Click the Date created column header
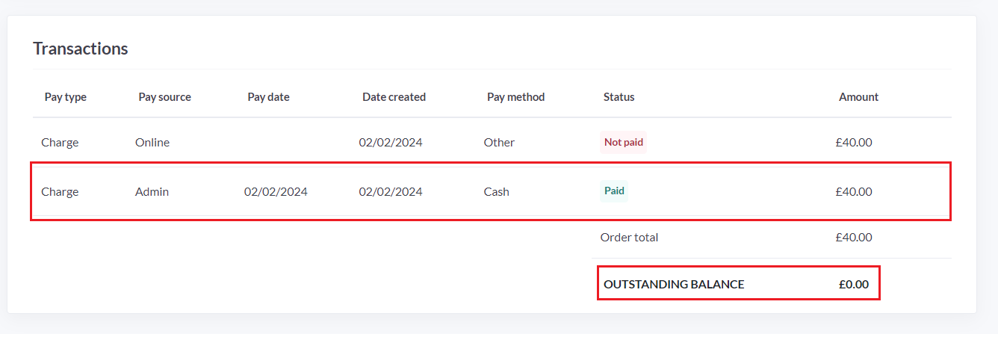Image resolution: width=998 pixels, height=337 pixels. point(394,97)
